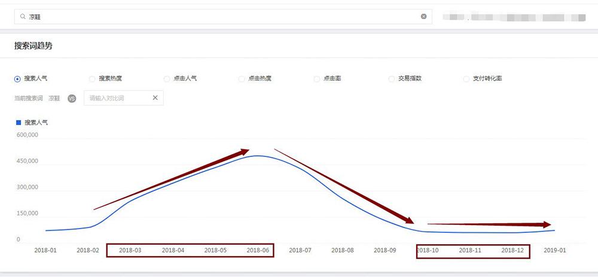
Task: Click the VS comparison badge icon
Action: [x=72, y=98]
